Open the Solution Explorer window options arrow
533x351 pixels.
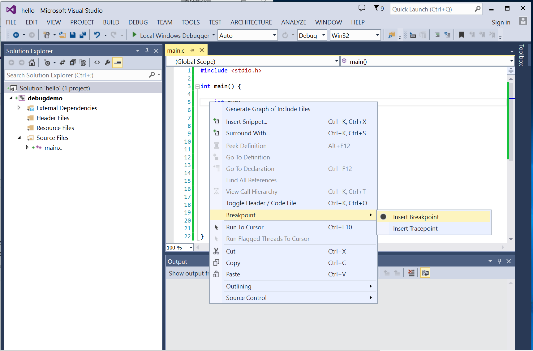pyautogui.click(x=138, y=51)
